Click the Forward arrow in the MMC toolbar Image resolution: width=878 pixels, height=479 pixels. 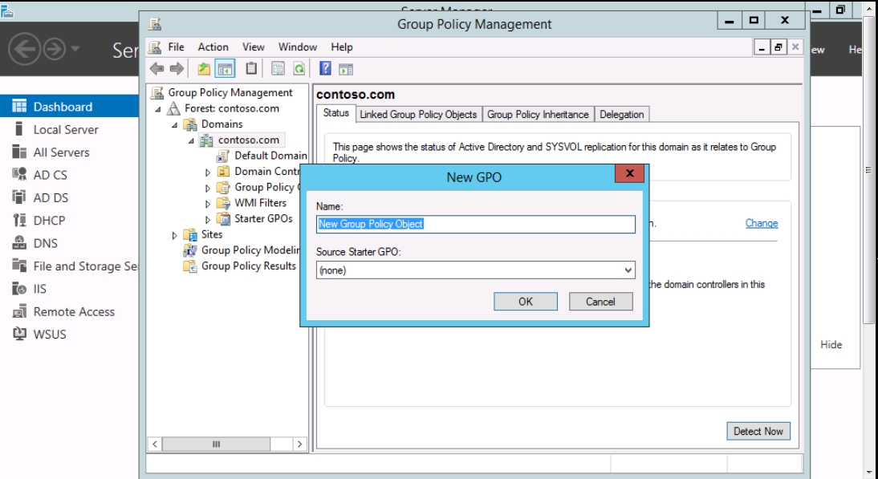click(x=177, y=69)
